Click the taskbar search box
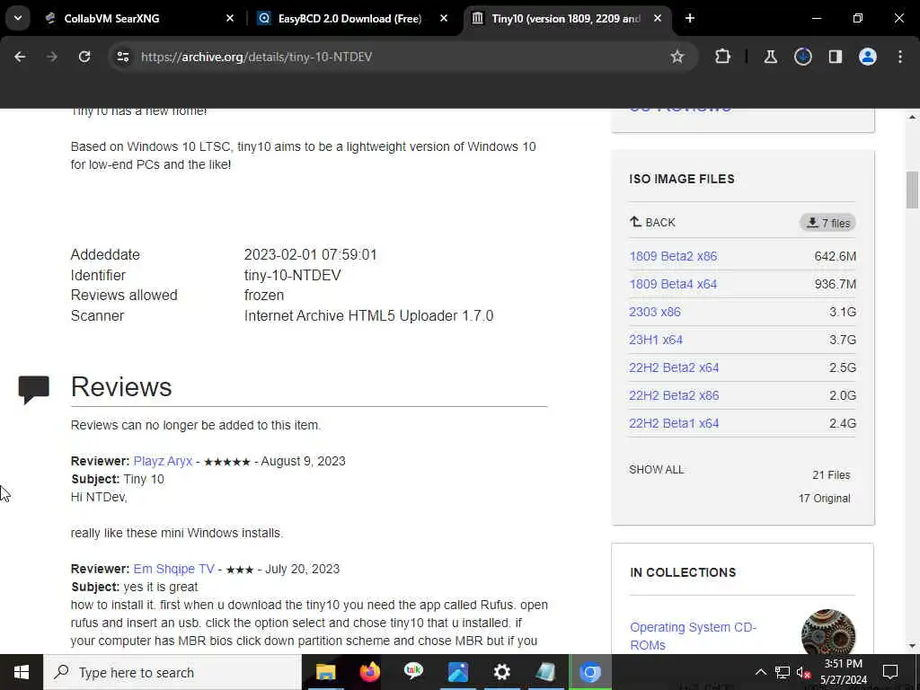 pos(172,672)
